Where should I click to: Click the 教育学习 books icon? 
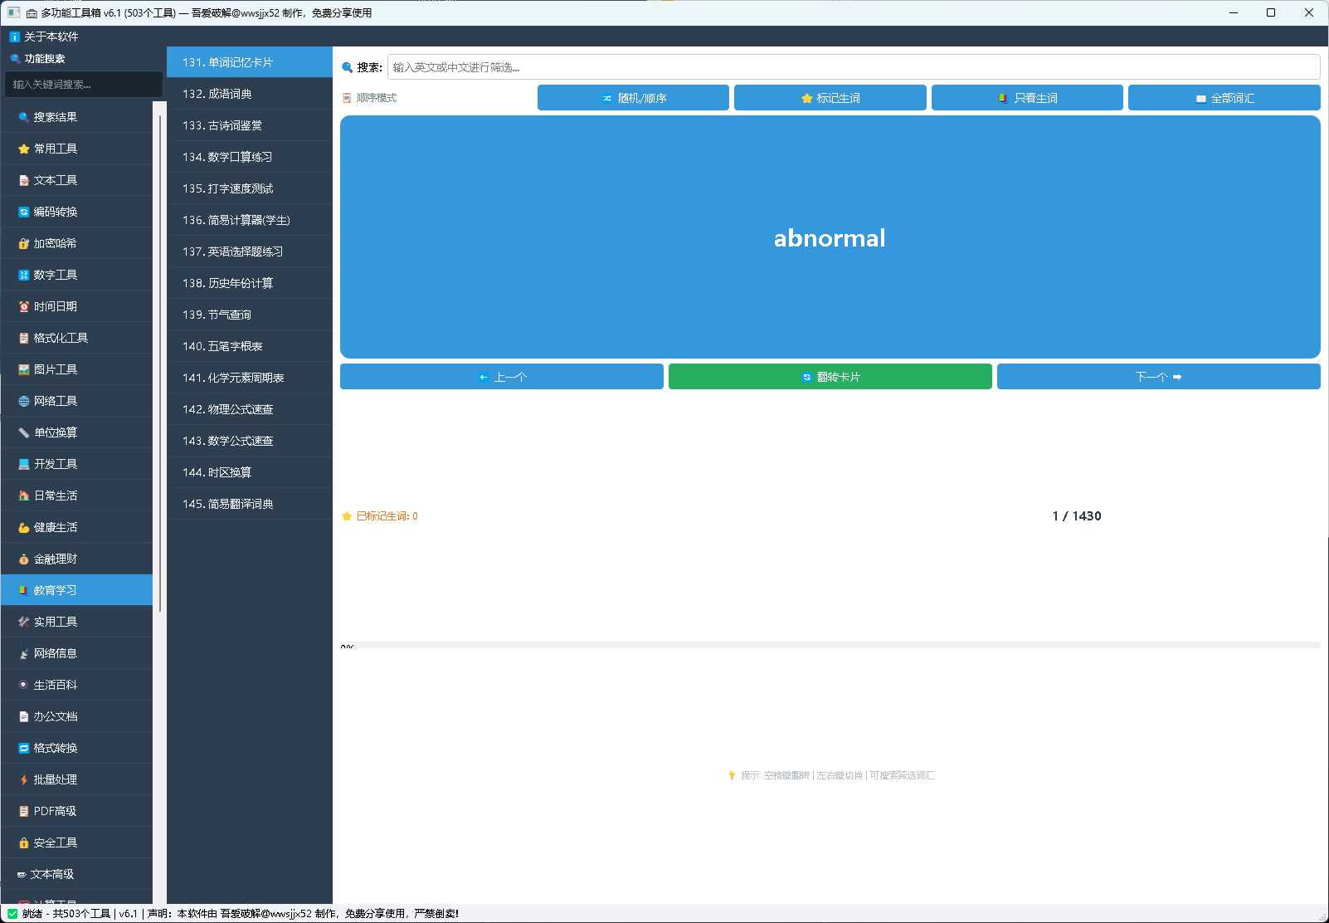click(24, 590)
